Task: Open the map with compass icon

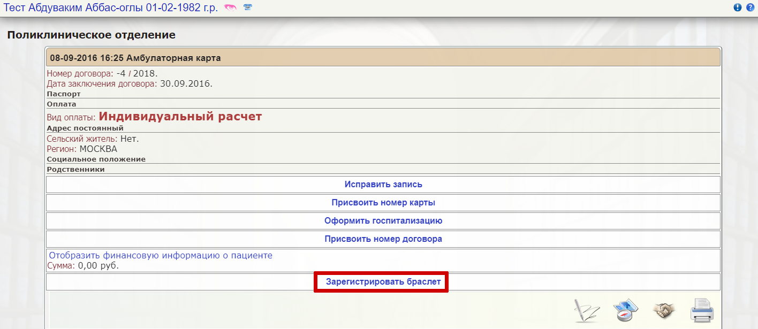Action: pos(624,310)
